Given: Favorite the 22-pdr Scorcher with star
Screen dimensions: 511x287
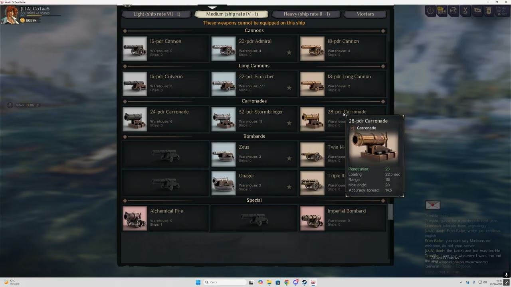Looking at the screenshot, I should click(x=289, y=88).
